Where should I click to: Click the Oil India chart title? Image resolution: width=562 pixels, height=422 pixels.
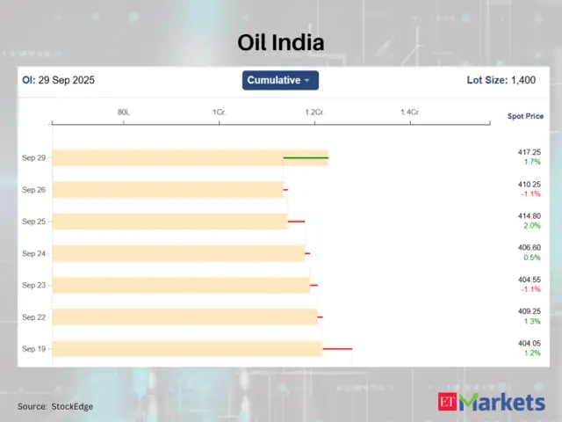tap(280, 41)
